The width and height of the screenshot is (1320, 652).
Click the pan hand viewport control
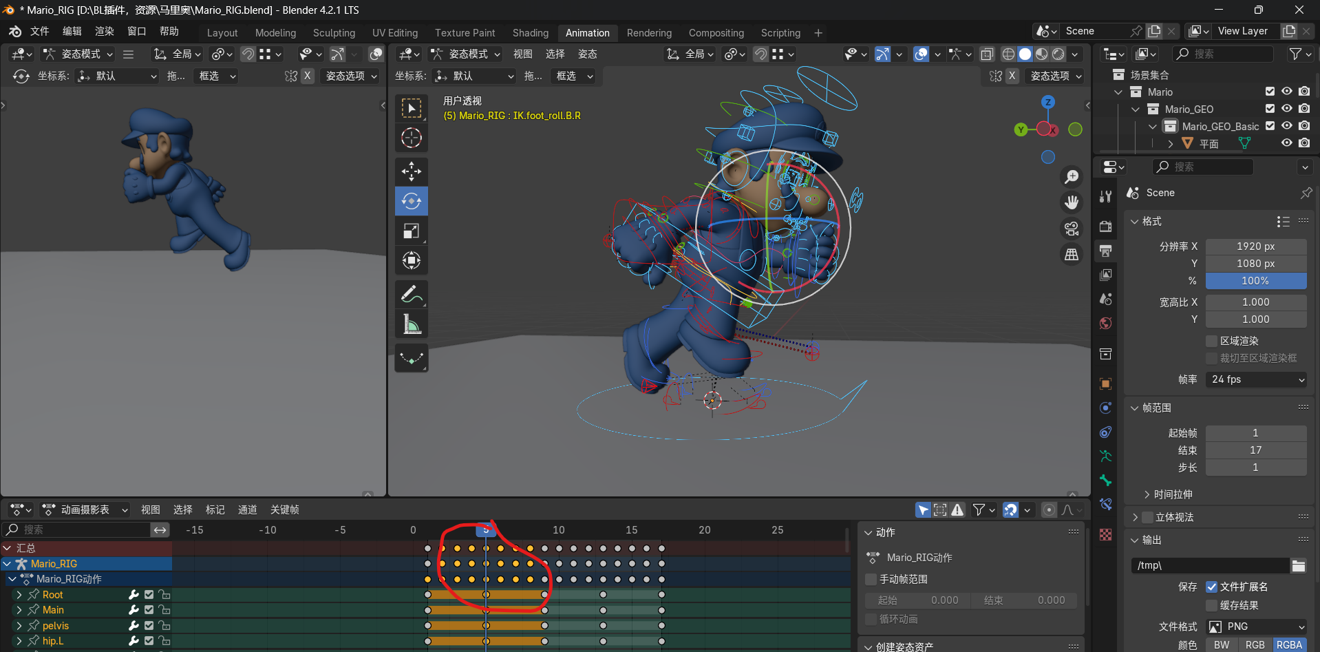(x=1072, y=202)
